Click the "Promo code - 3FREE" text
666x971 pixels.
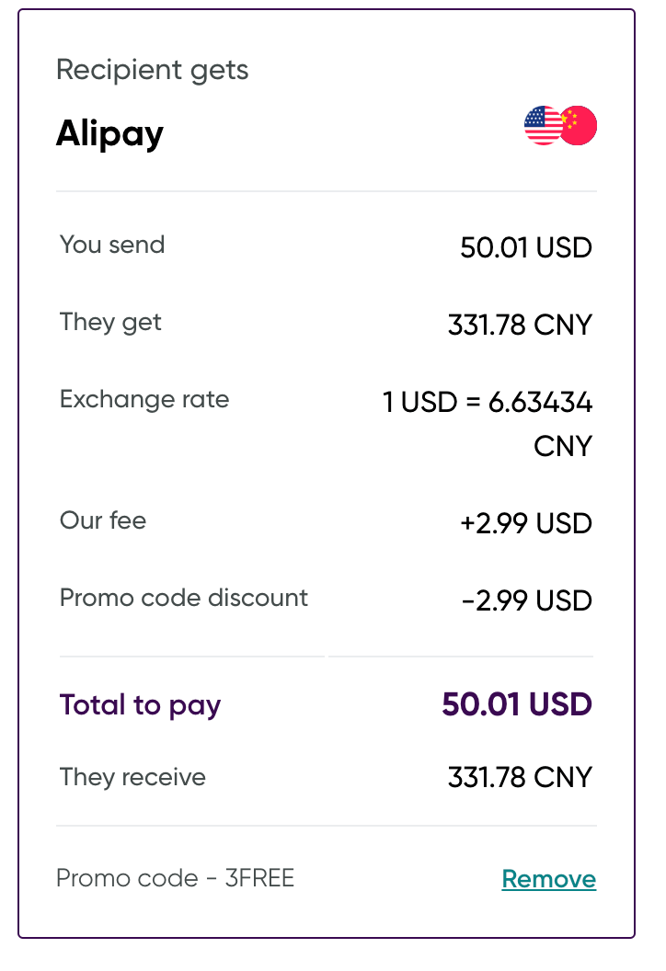click(x=175, y=878)
